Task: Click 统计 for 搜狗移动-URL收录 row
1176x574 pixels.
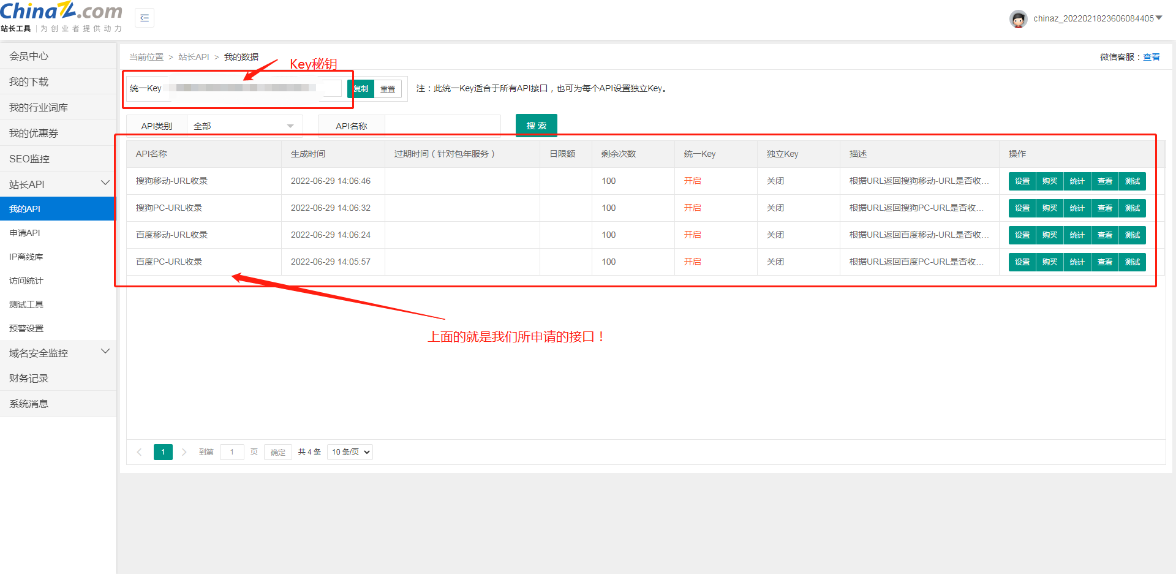Action: point(1077,181)
